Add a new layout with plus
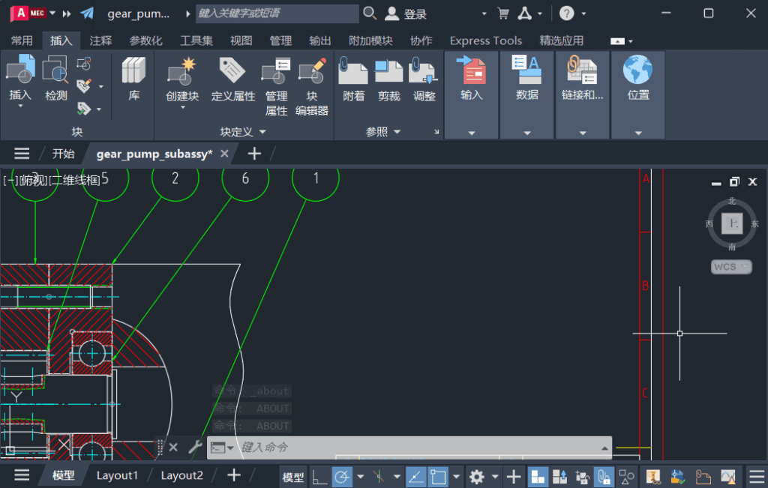The image size is (768, 488). [234, 475]
